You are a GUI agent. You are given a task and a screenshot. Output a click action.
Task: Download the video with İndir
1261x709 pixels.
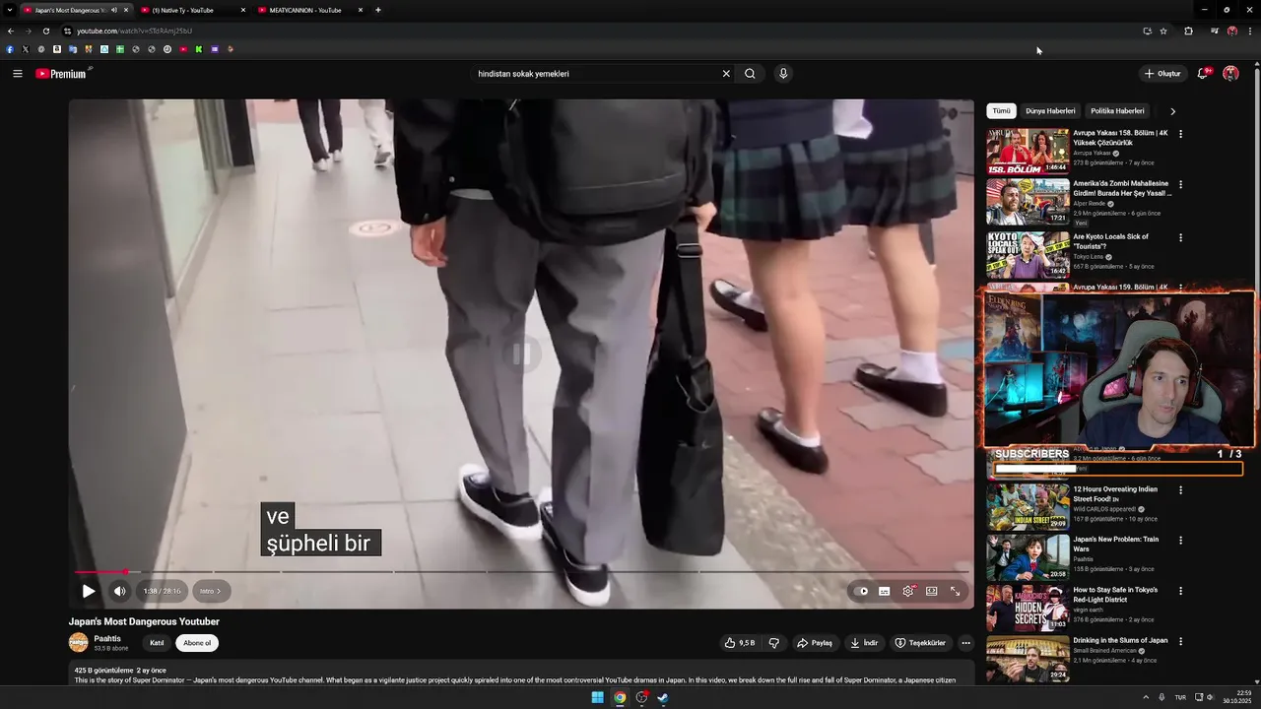(864, 643)
